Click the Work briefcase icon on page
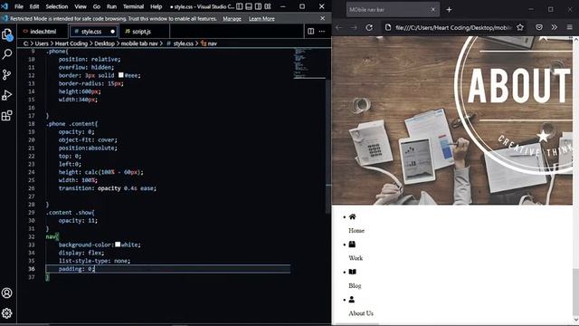 click(x=352, y=244)
